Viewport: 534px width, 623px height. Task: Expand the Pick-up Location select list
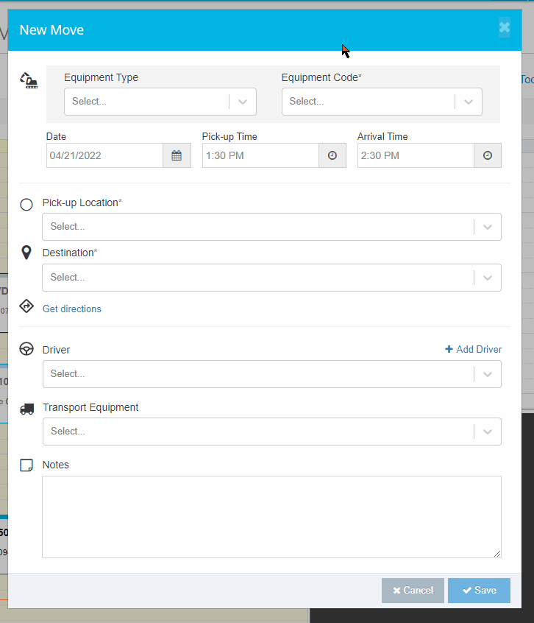487,226
